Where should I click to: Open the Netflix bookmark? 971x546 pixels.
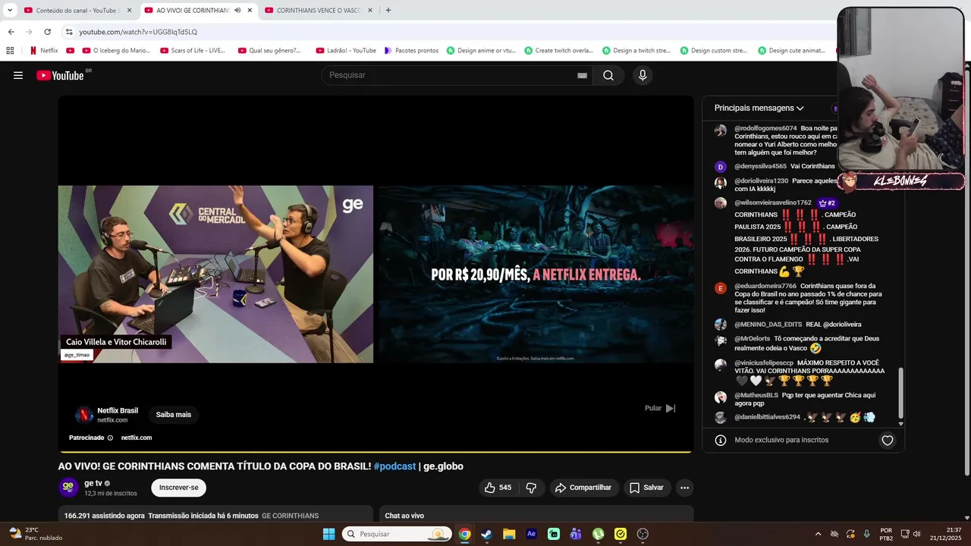(43, 51)
